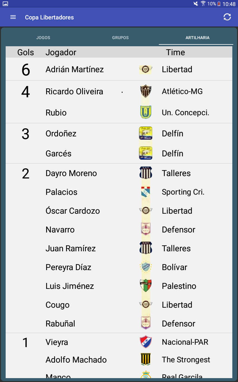This screenshot has height=382, width=238.
Task: Open the battery indicator in status bar
Action: coord(219,4)
